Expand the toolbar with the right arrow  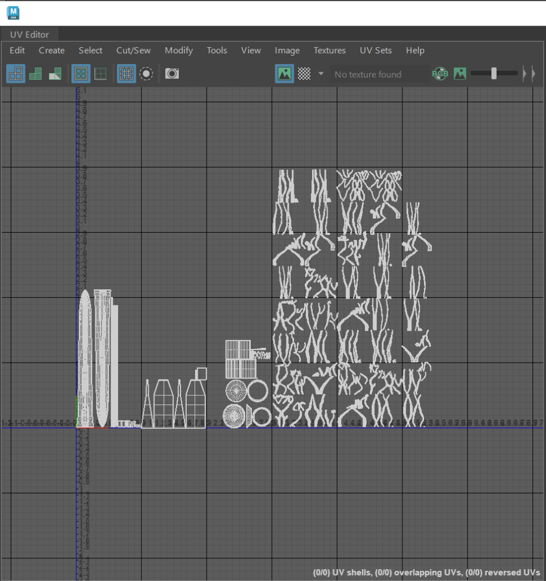533,74
